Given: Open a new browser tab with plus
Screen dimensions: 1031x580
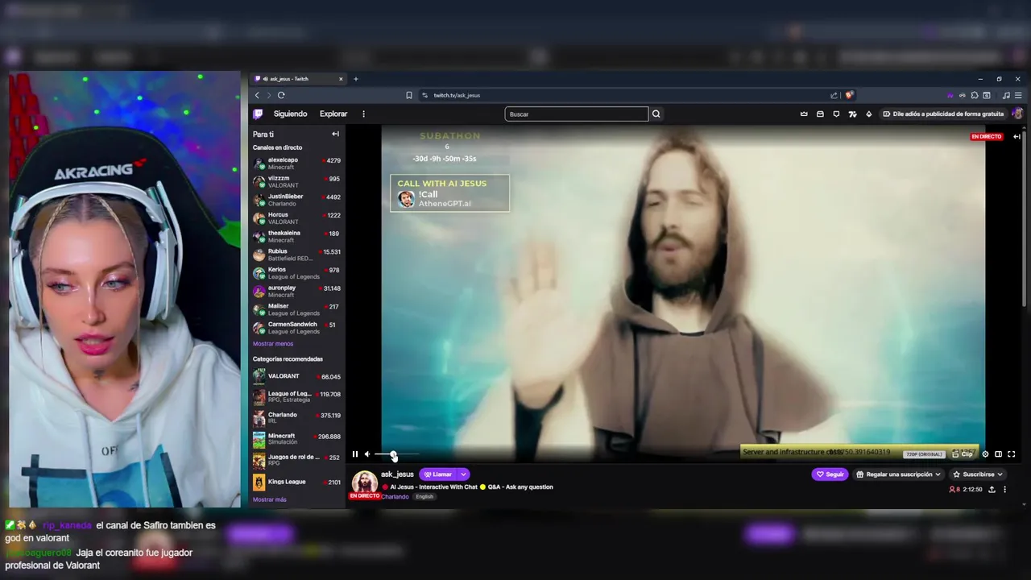Looking at the screenshot, I should 355,79.
